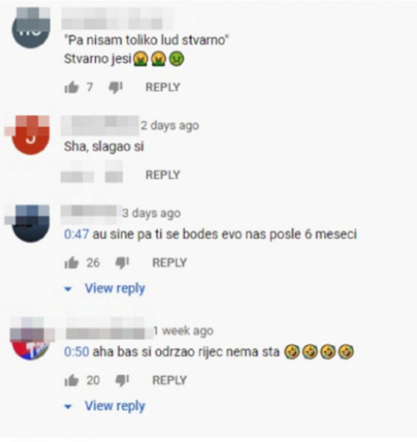
Task: Click the arrow beside the last View reply
Action: click(68, 406)
